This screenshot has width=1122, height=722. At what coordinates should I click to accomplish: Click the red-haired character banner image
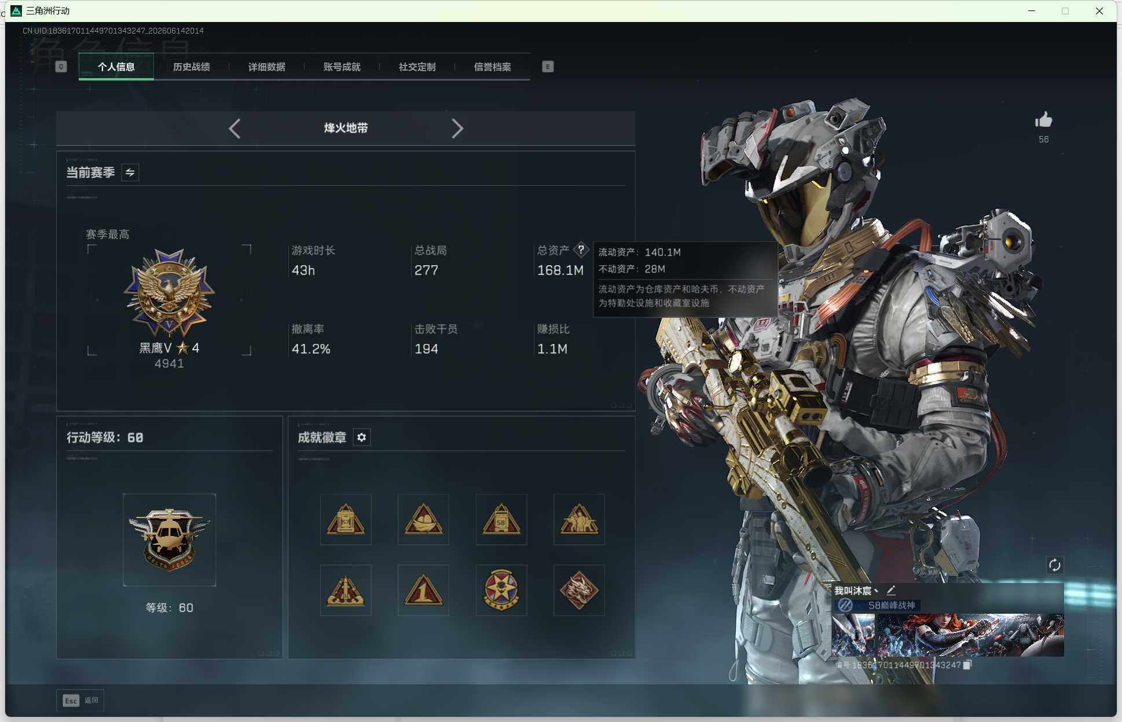(970, 635)
